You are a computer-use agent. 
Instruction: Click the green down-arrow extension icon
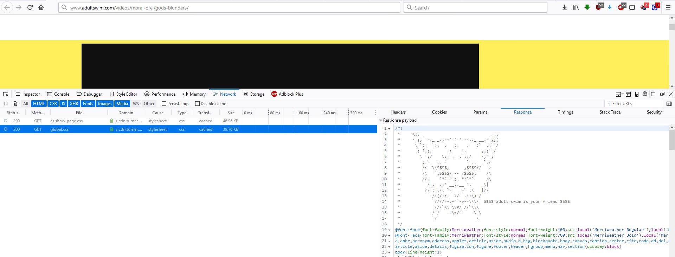587,7
